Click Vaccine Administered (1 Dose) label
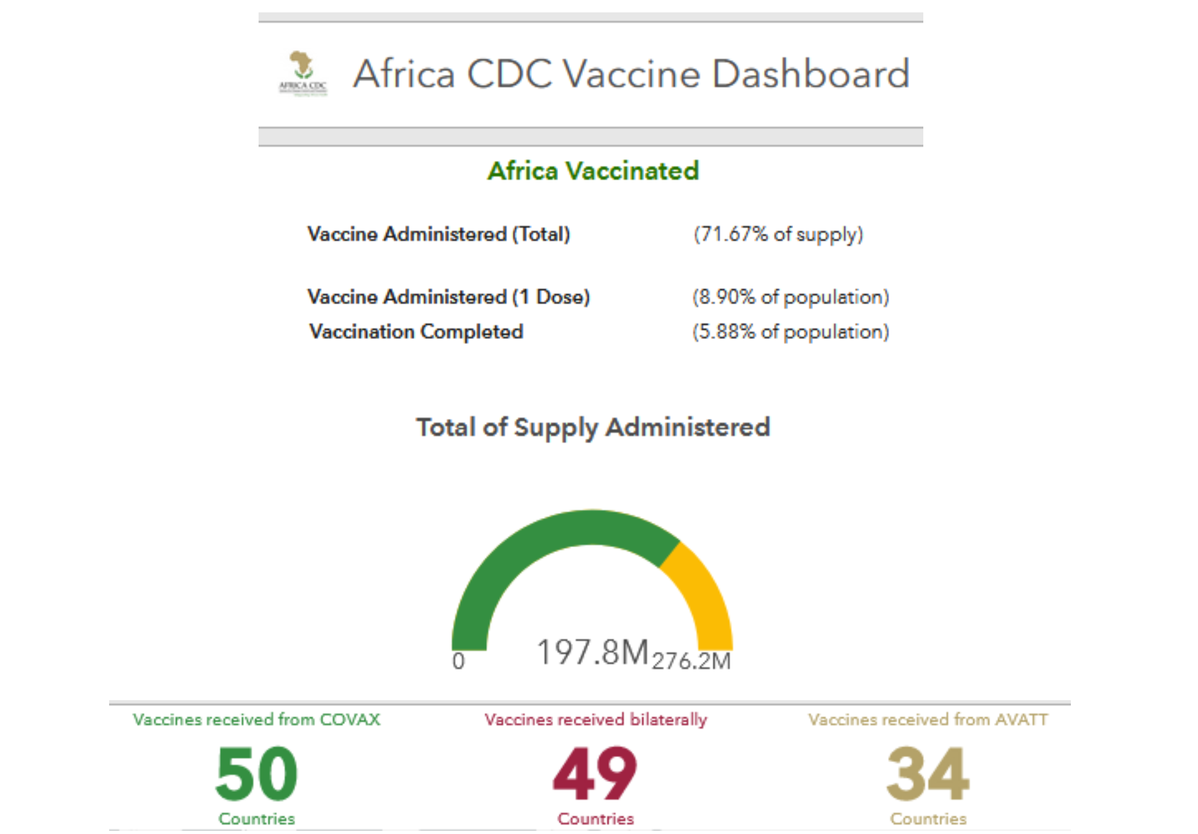 448,297
